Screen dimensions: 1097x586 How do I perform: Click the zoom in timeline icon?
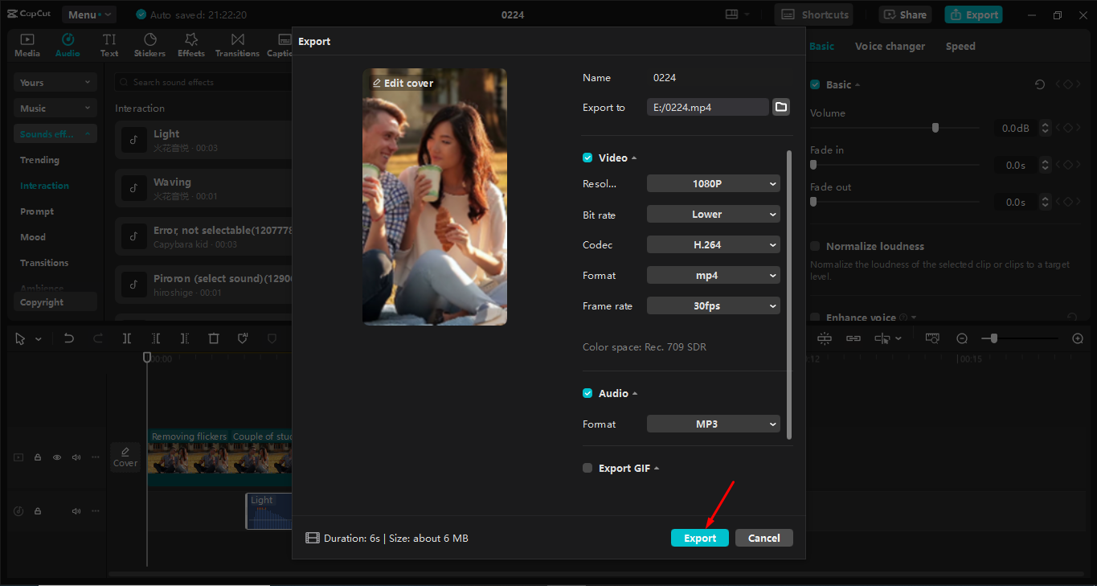[1078, 338]
